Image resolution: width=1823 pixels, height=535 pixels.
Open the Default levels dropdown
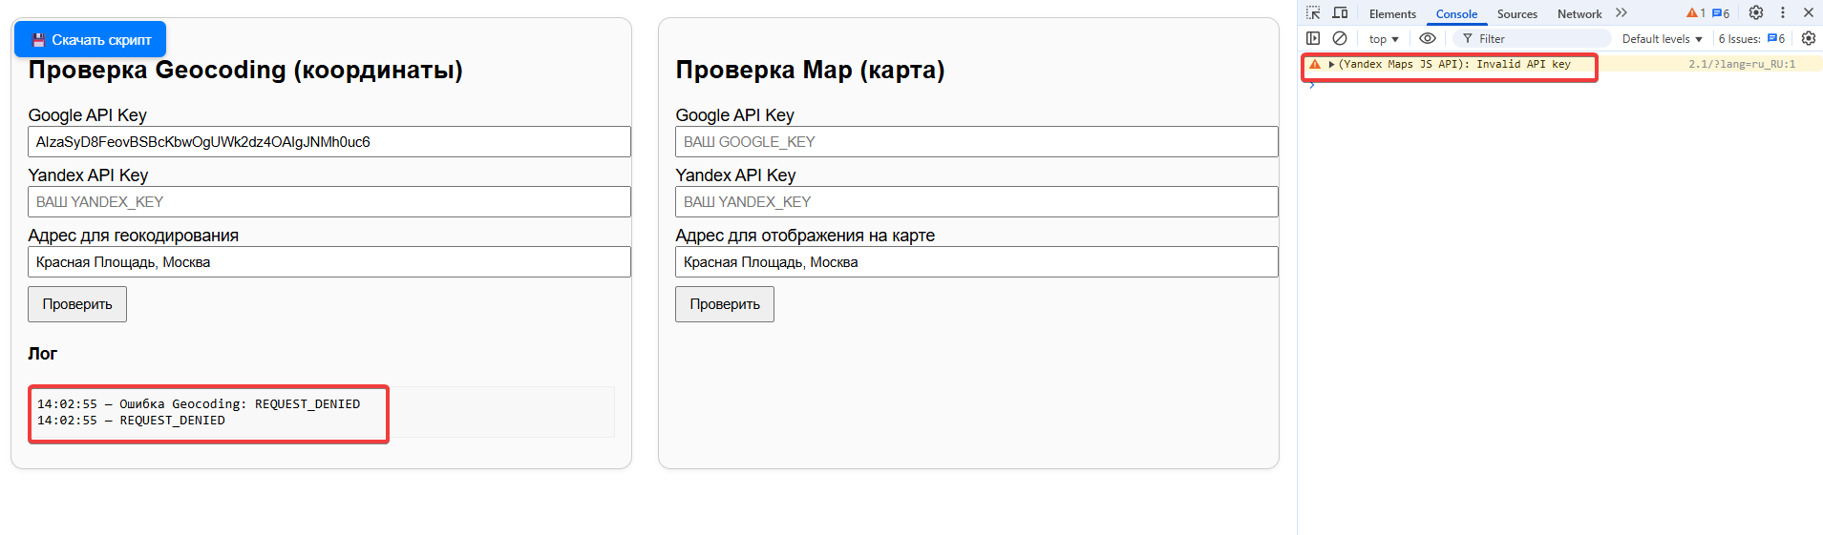1662,39
